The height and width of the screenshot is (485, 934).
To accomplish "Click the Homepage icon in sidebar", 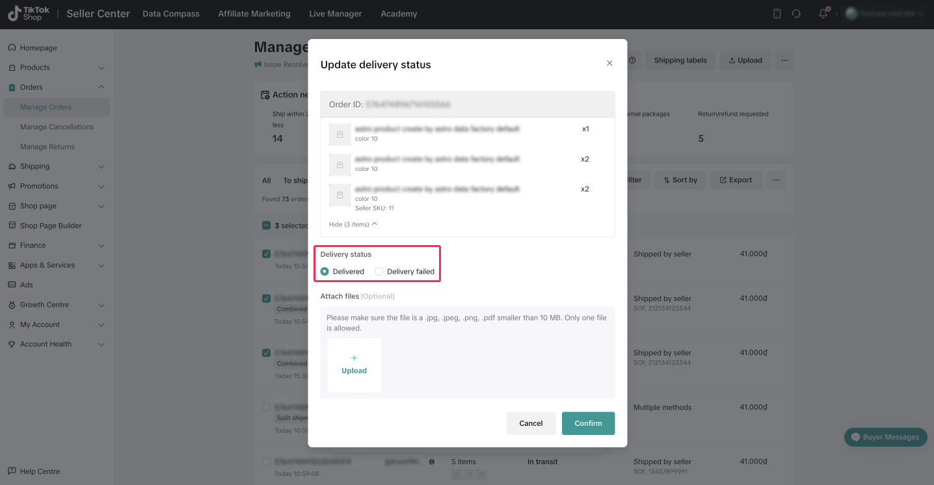I will point(12,48).
